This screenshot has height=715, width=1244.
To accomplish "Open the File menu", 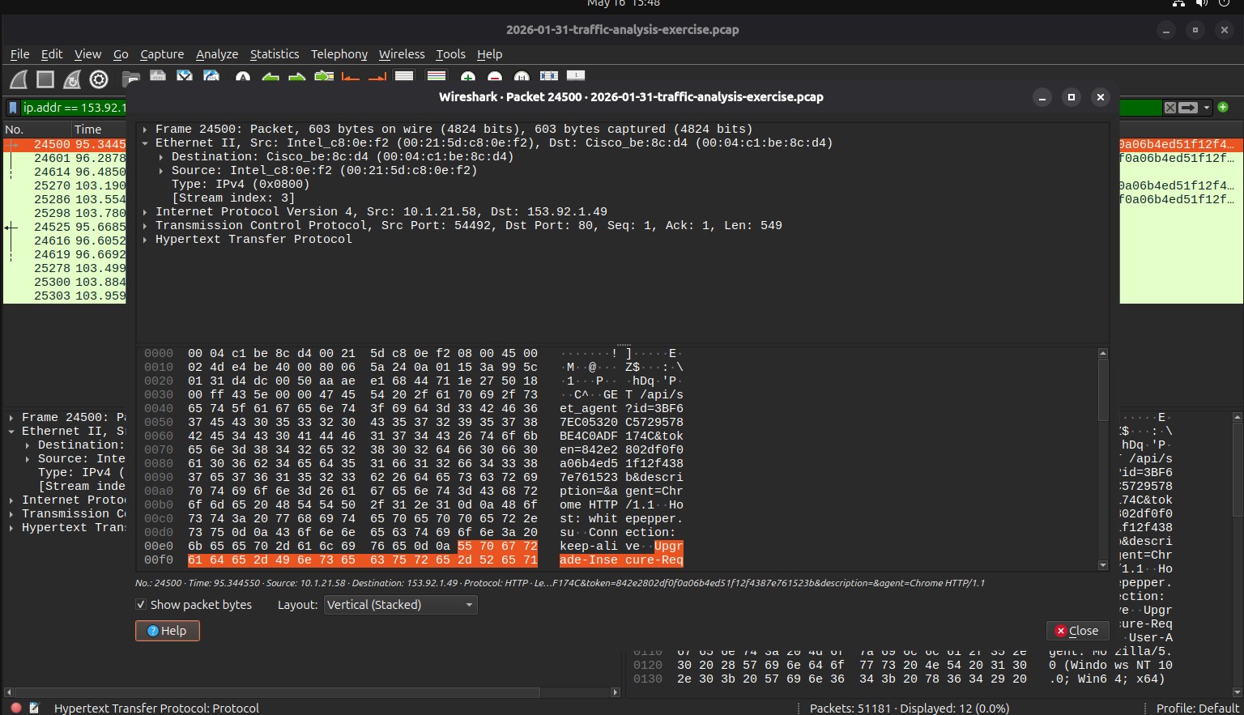I will coord(19,54).
